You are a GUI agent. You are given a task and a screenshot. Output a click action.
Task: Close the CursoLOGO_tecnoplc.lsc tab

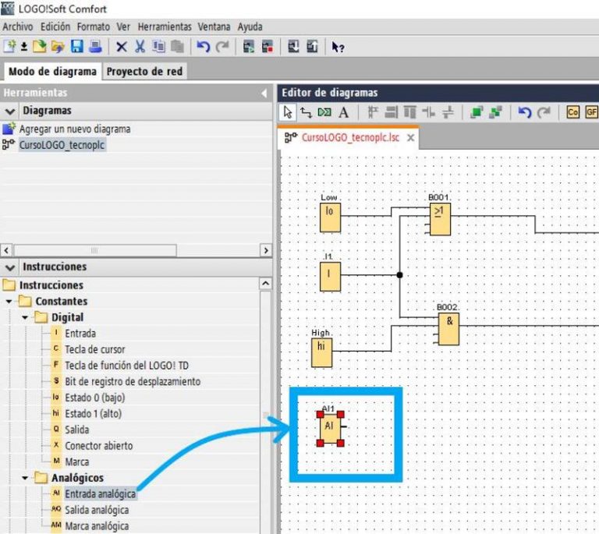pyautogui.click(x=410, y=138)
